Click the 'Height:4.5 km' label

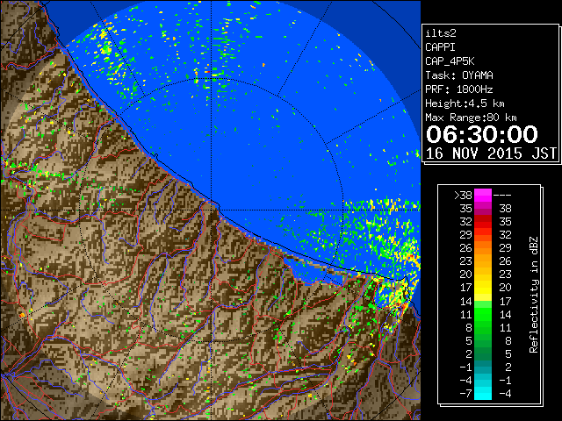(465, 103)
